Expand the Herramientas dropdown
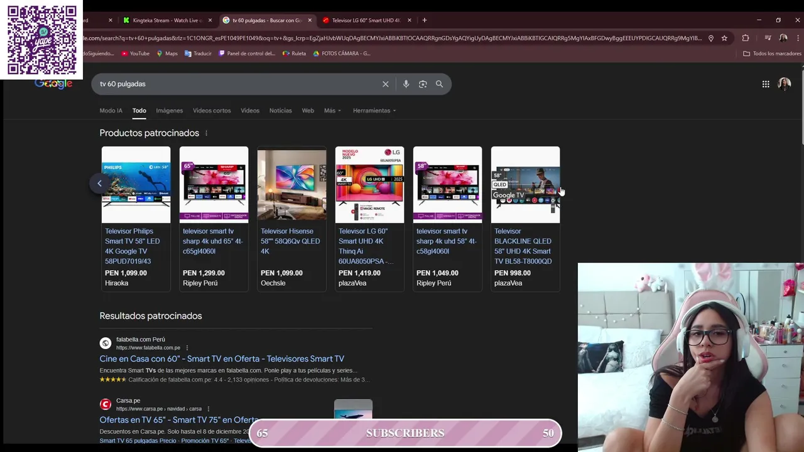The height and width of the screenshot is (452, 804). [374, 110]
